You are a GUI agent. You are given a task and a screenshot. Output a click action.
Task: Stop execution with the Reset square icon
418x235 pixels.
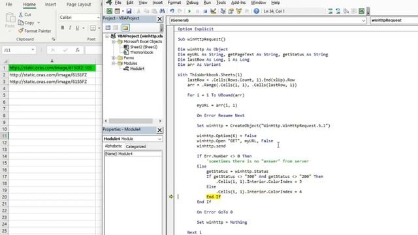[x=205, y=11]
